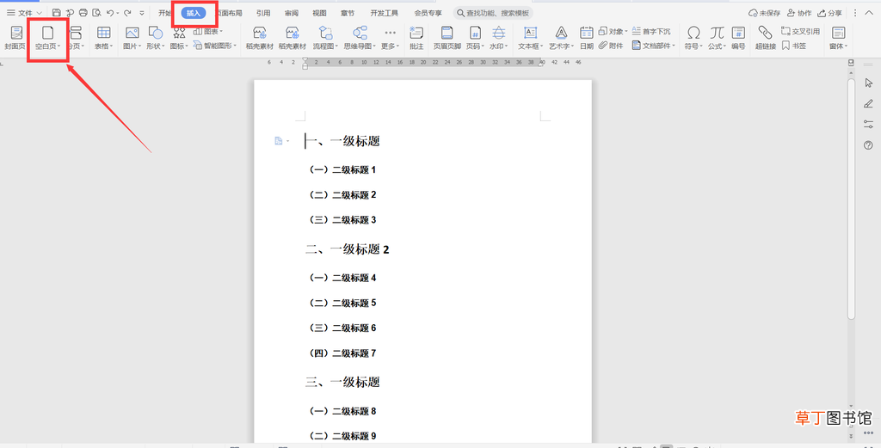Switch to the 开发工具 developer tools tab
This screenshot has width=881, height=448.
[385, 12]
